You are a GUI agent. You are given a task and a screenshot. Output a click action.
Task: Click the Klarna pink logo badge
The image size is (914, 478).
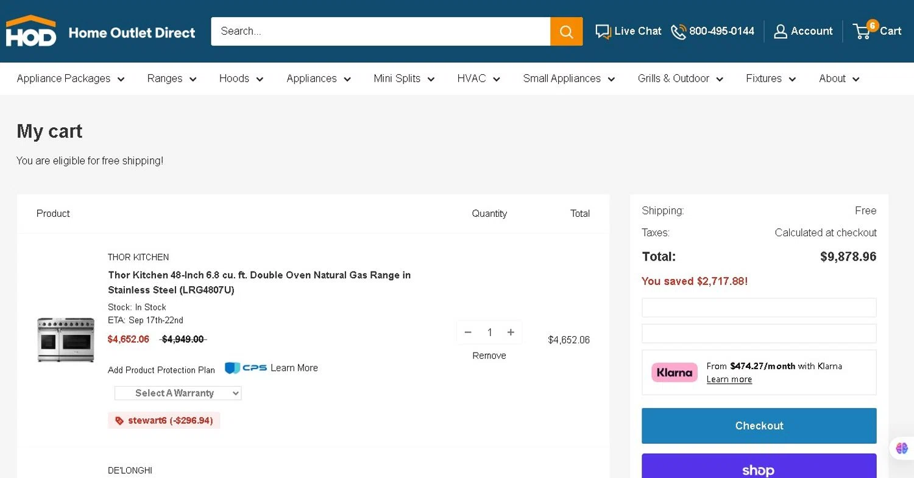(x=674, y=372)
